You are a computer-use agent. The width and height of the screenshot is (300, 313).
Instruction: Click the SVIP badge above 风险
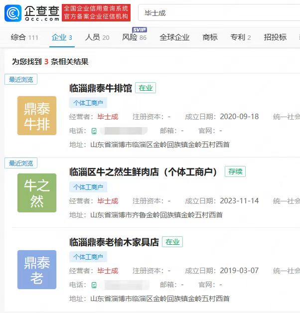[140, 30]
